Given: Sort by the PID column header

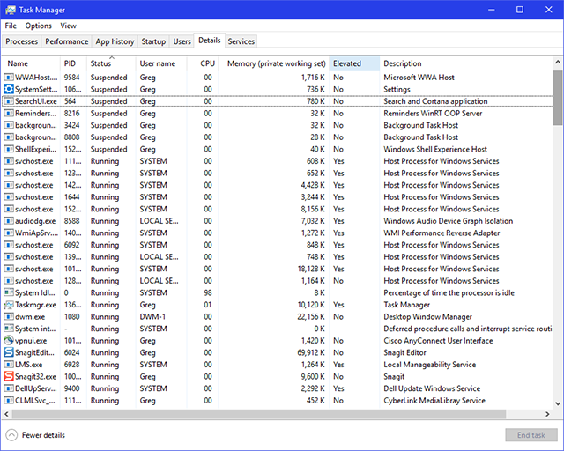Looking at the screenshot, I should [x=73, y=63].
